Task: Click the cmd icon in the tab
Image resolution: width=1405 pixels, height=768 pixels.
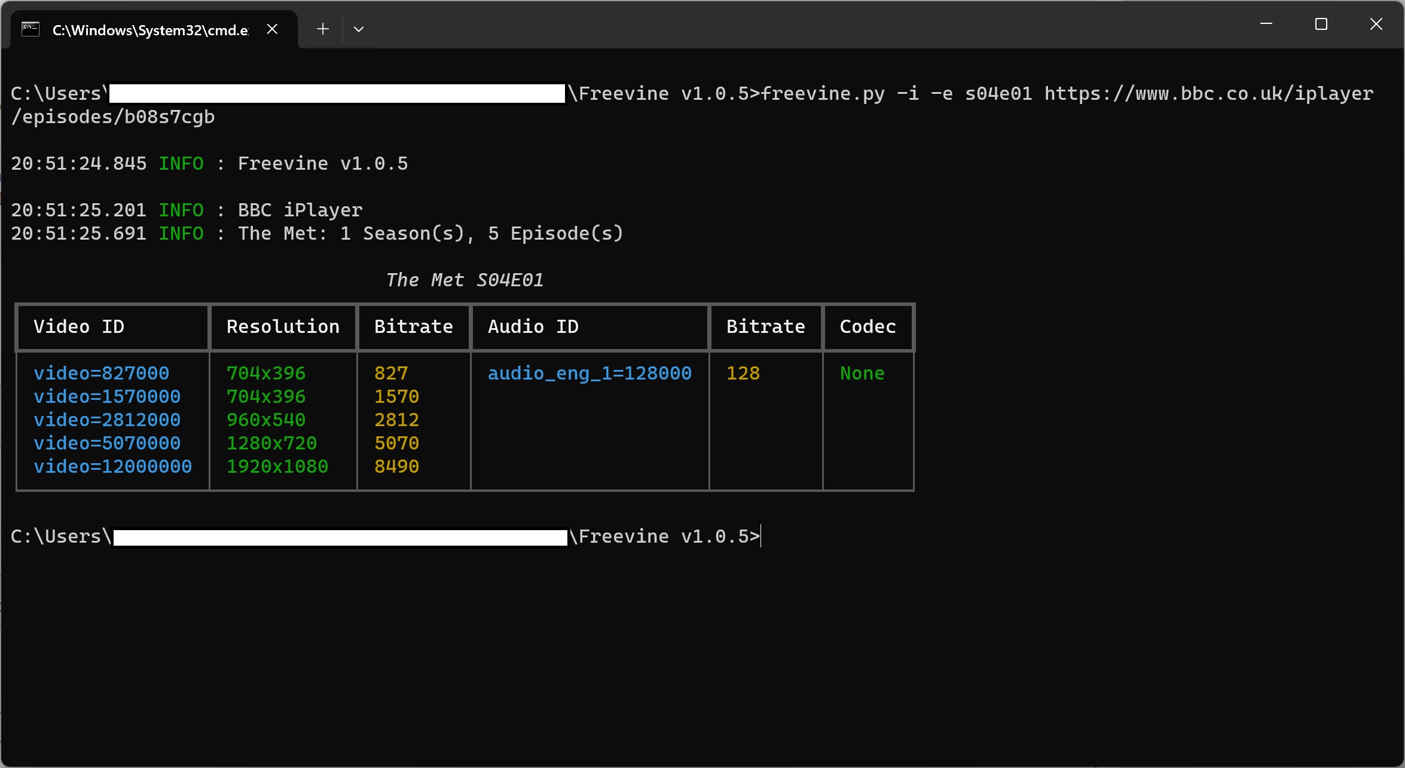Action: [30, 29]
